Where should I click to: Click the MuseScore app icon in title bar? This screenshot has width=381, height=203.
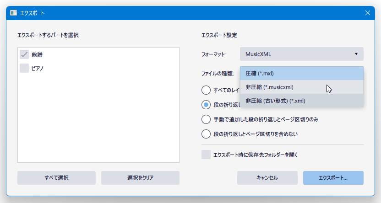point(14,13)
